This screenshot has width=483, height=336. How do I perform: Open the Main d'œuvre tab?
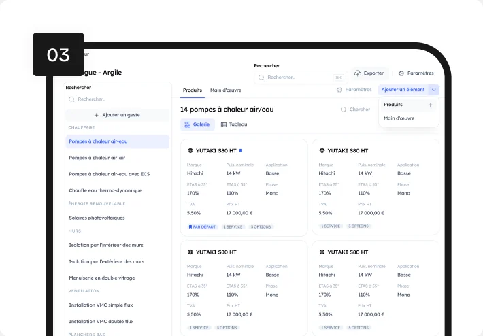226,90
